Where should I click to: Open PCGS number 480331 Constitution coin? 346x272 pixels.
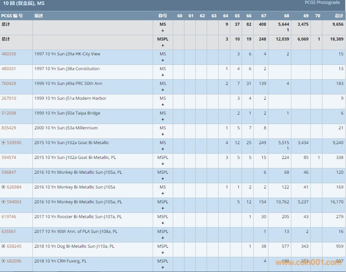pyautogui.click(x=9, y=69)
